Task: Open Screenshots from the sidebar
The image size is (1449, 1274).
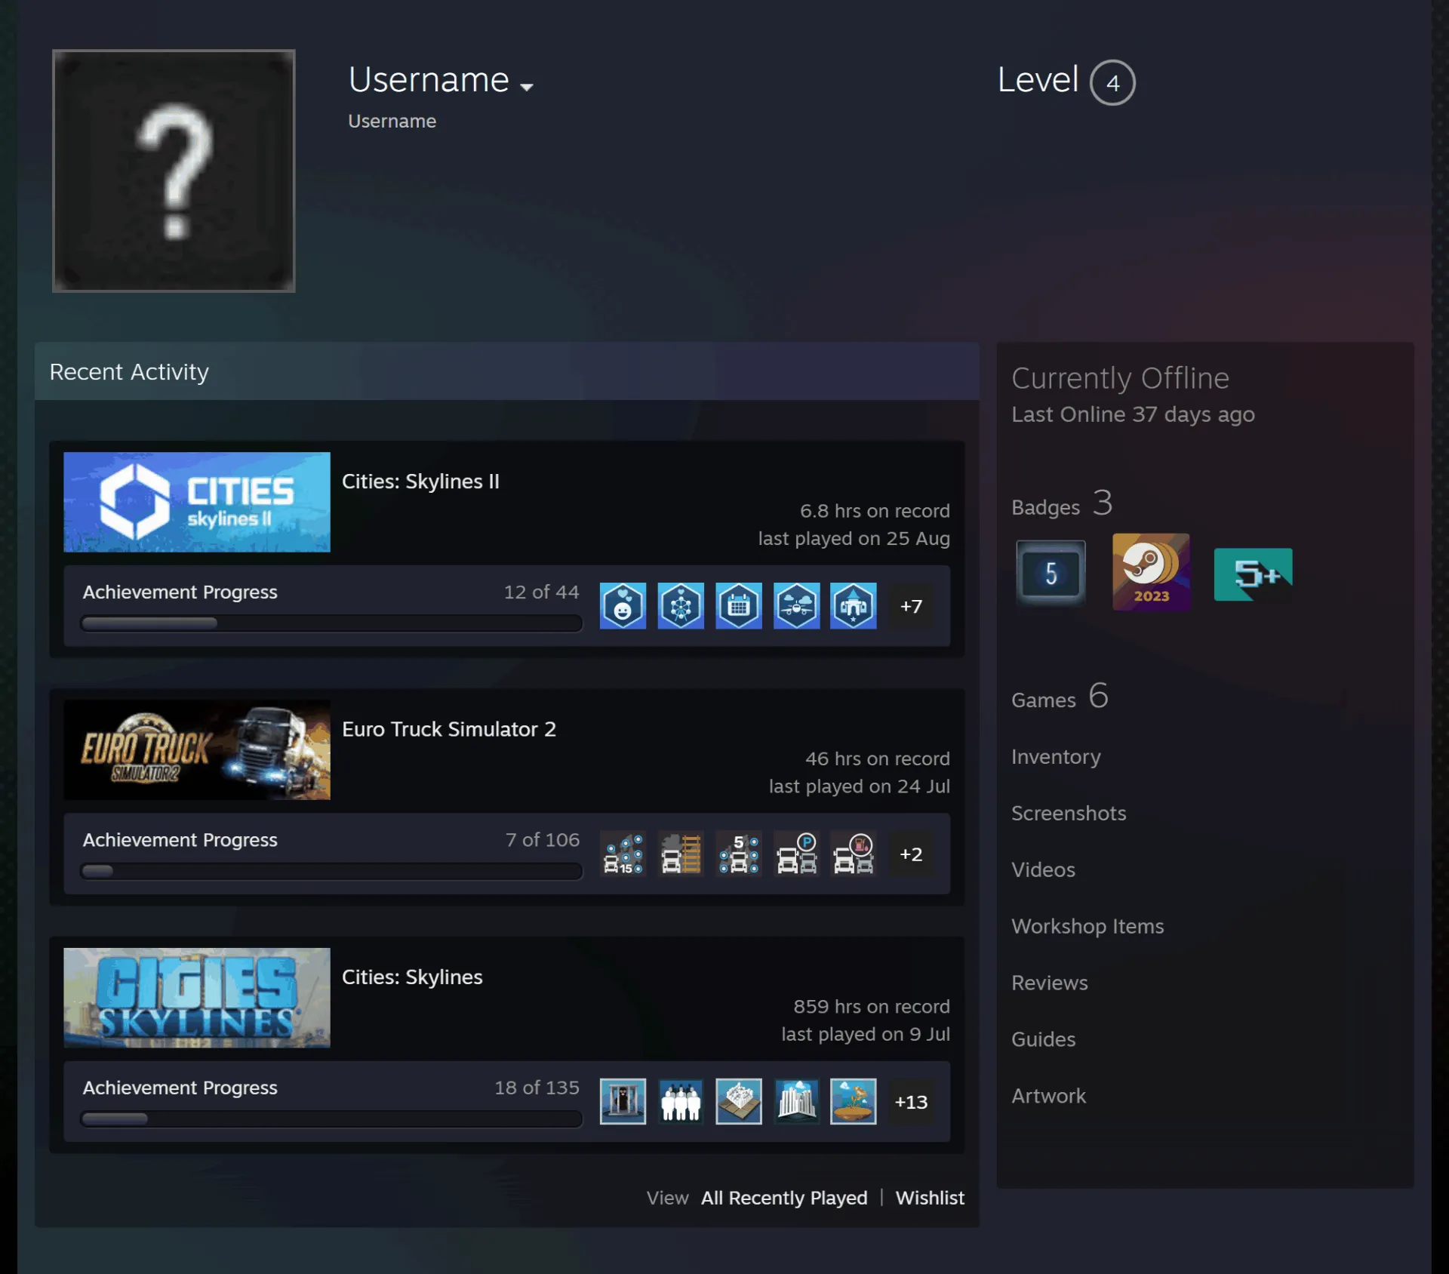Action: pos(1069,813)
